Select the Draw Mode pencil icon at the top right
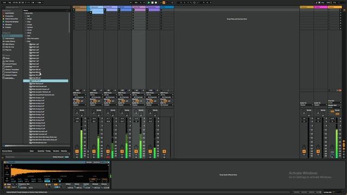The image size is (347, 195). pyautogui.click(x=317, y=3)
